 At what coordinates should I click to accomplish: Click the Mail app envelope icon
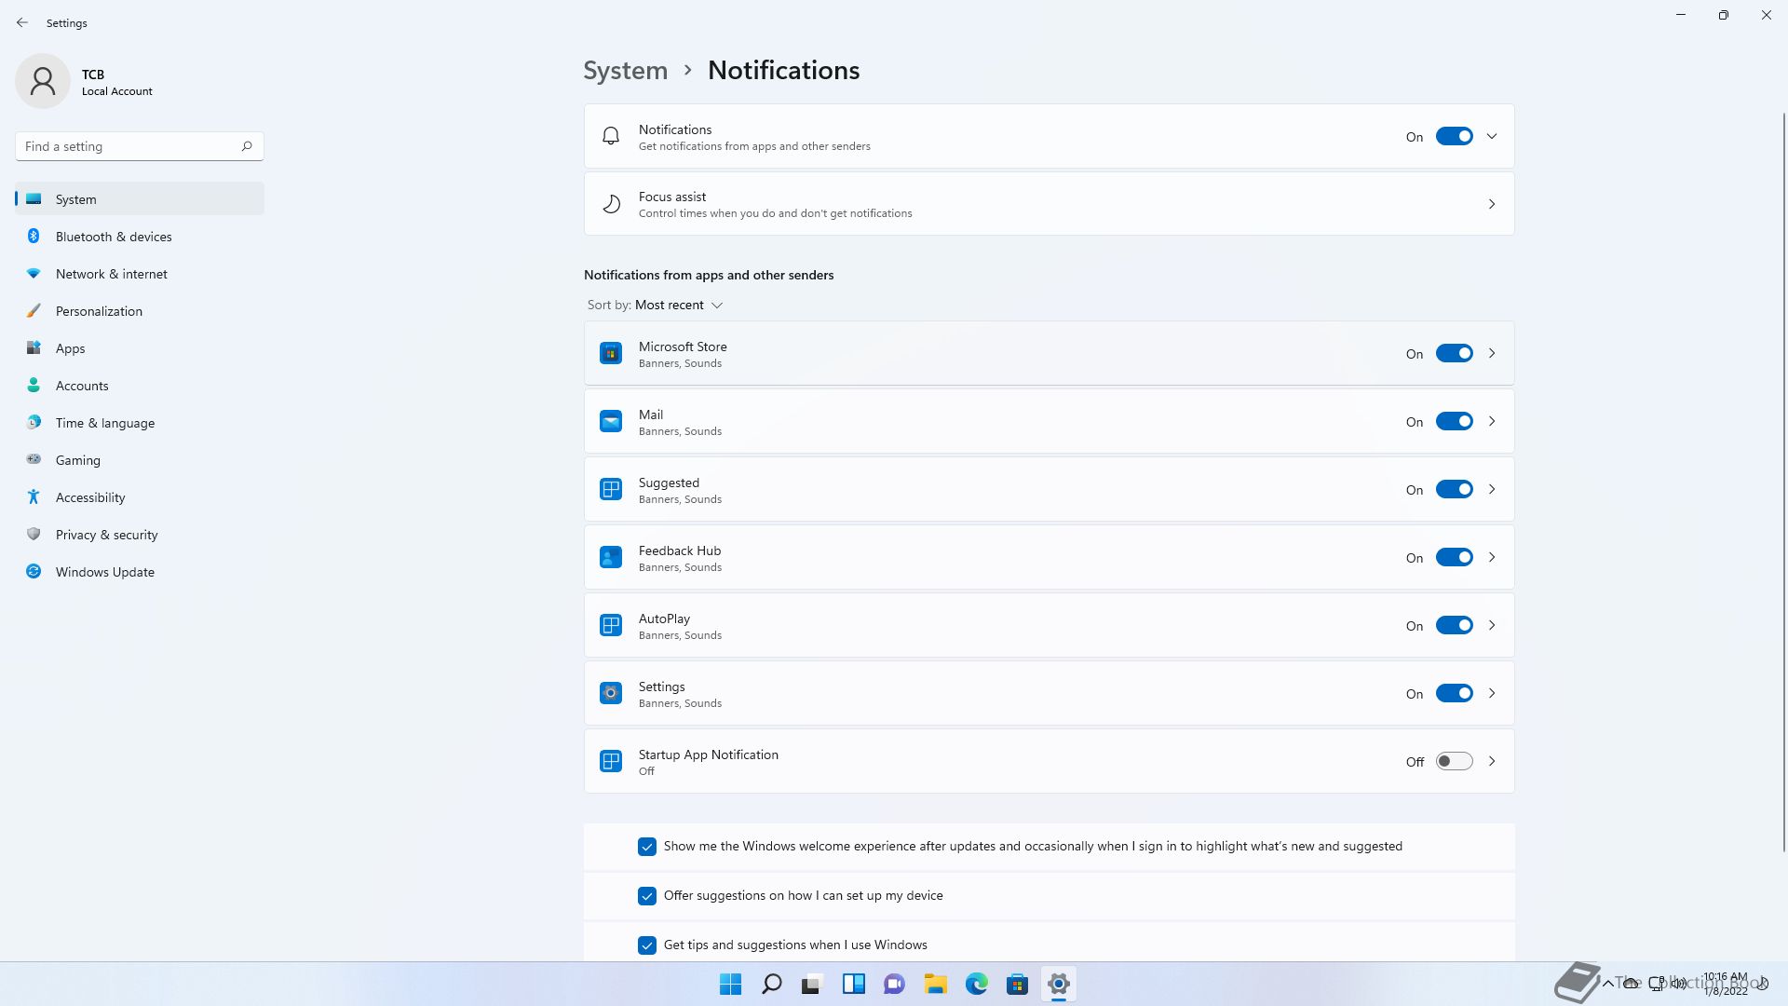pos(611,421)
